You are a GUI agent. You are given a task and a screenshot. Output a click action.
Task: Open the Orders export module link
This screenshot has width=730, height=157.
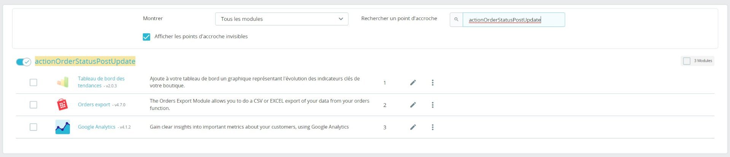pos(94,105)
